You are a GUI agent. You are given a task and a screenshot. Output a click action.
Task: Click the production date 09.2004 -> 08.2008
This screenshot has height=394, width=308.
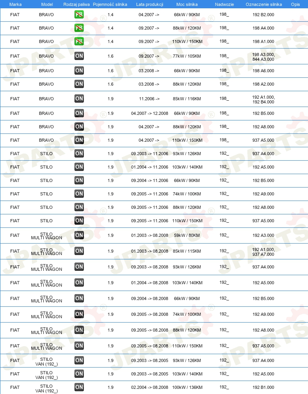(x=149, y=298)
